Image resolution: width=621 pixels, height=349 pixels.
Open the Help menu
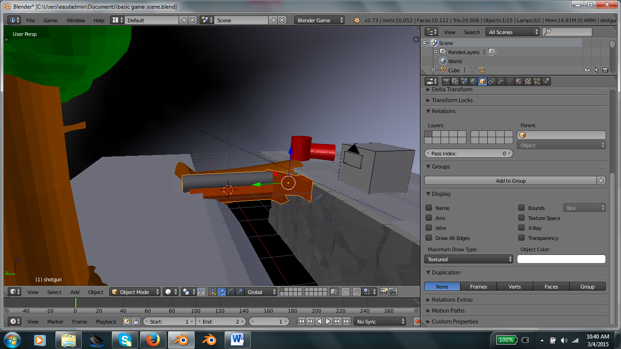tap(99, 20)
